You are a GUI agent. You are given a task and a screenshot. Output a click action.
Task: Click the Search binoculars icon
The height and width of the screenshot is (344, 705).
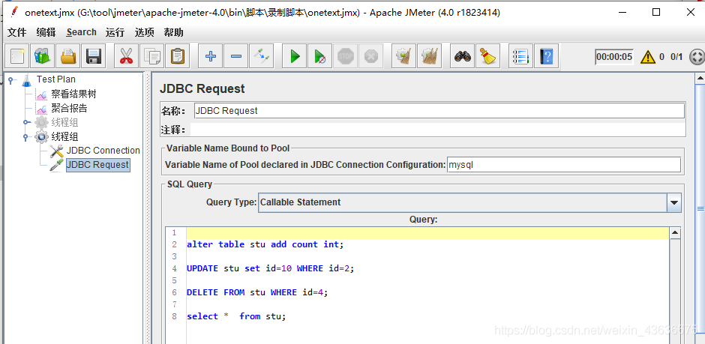pyautogui.click(x=462, y=57)
